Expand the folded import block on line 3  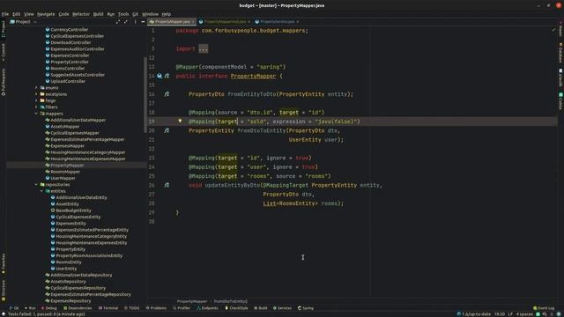204,49
